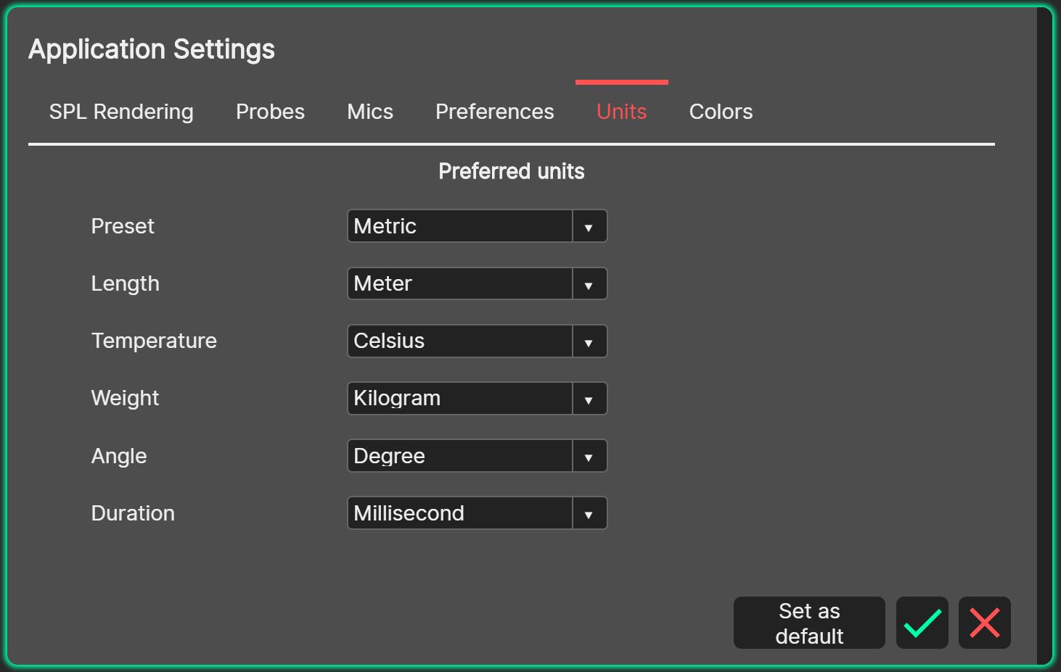Open the Duration dropdown showing Millisecond
The height and width of the screenshot is (672, 1061).
[x=459, y=513]
